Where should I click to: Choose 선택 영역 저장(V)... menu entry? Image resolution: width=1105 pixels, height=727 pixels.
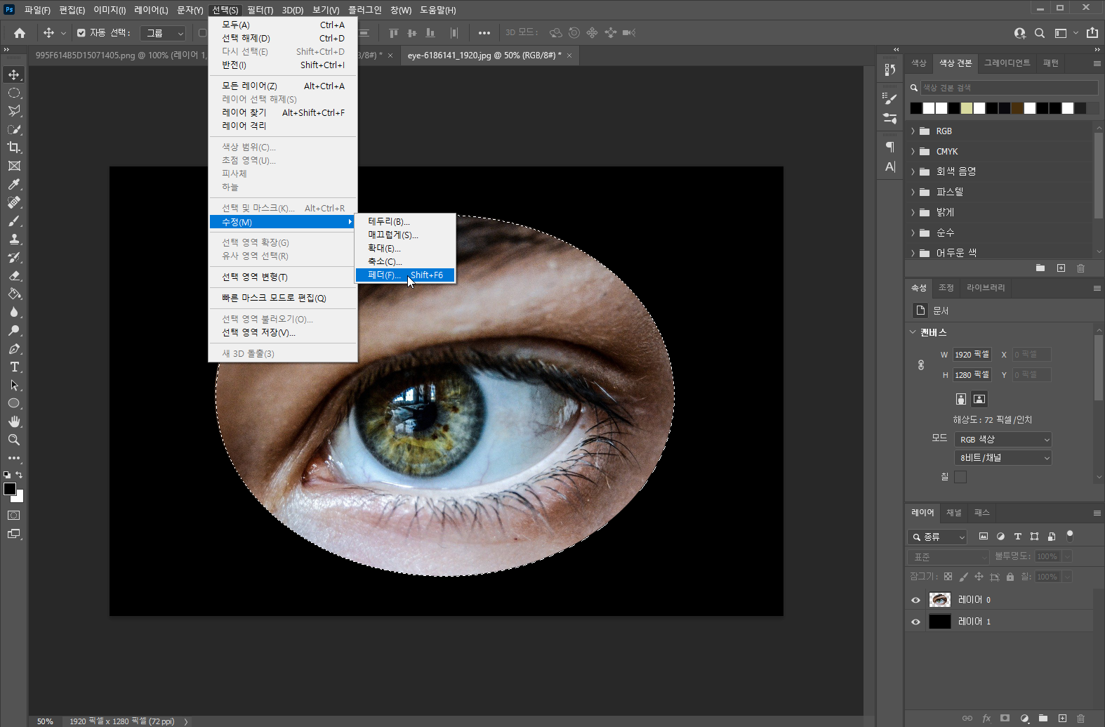point(283,333)
